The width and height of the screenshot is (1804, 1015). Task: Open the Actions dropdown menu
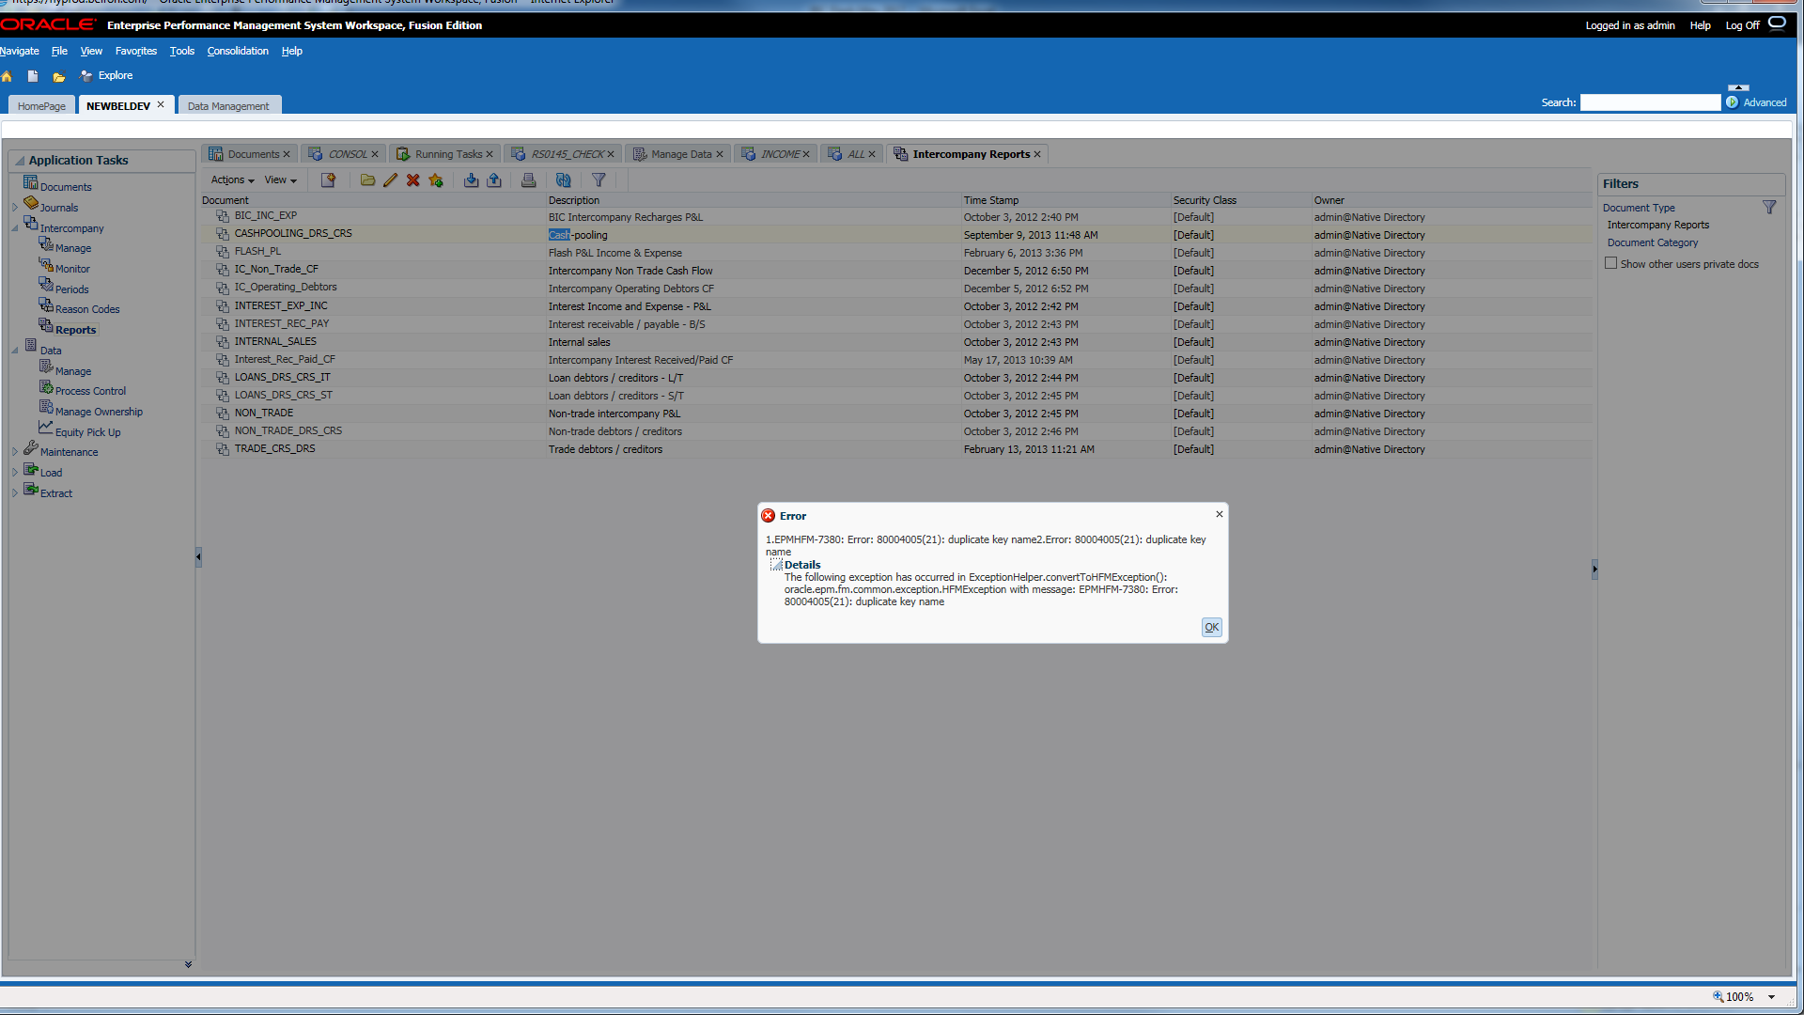(x=232, y=180)
